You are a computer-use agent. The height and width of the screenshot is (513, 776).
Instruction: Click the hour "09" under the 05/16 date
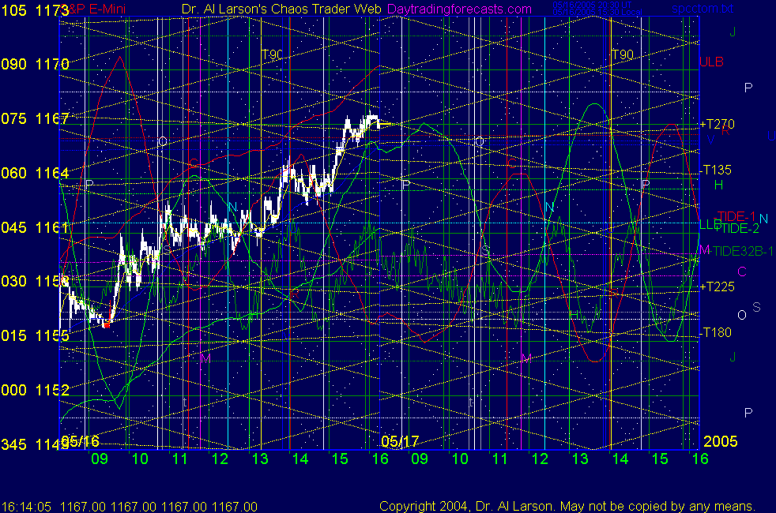pyautogui.click(x=100, y=459)
